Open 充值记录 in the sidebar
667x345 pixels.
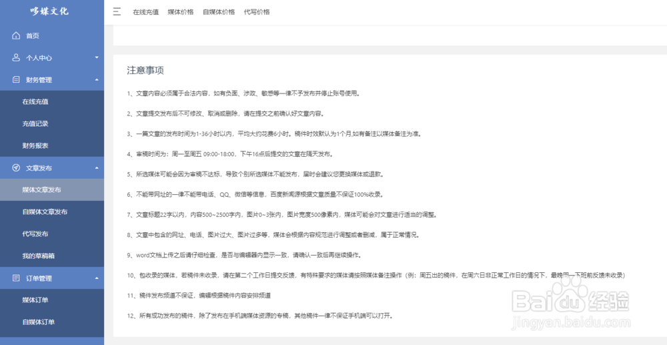coord(52,124)
